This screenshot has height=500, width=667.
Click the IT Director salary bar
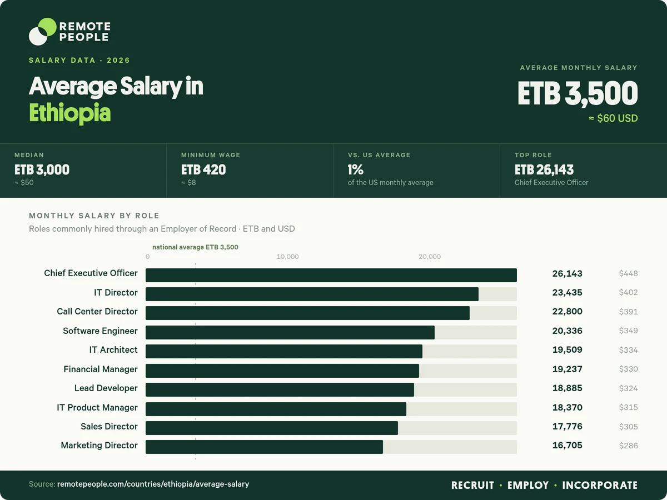(x=312, y=294)
